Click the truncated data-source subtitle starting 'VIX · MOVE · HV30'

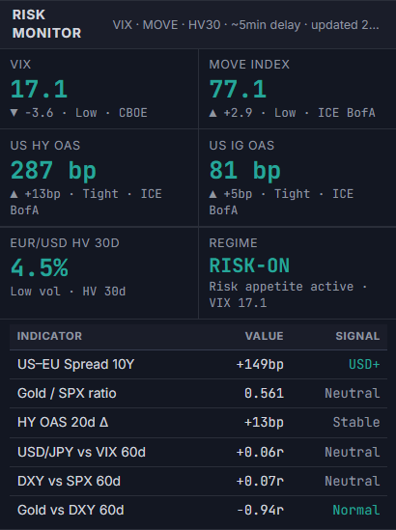[246, 25]
